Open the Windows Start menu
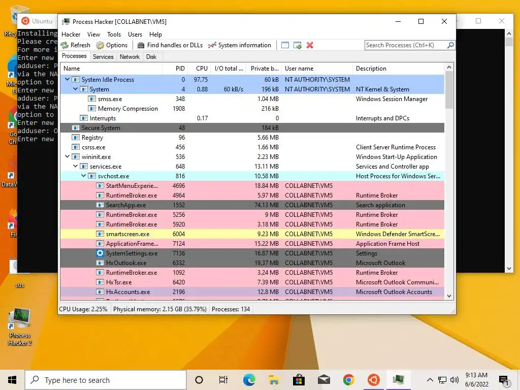This screenshot has height=390, width=520. 12,380
